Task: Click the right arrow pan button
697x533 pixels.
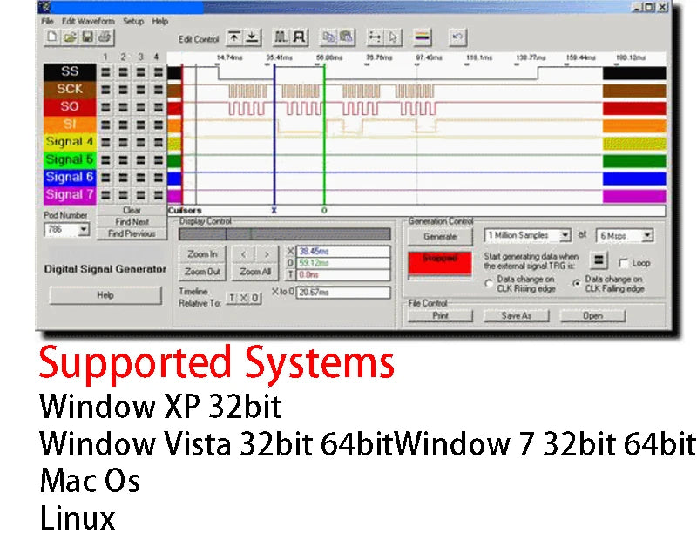Action: click(x=267, y=254)
